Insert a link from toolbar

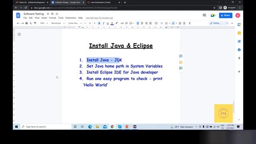(x=122, y=23)
